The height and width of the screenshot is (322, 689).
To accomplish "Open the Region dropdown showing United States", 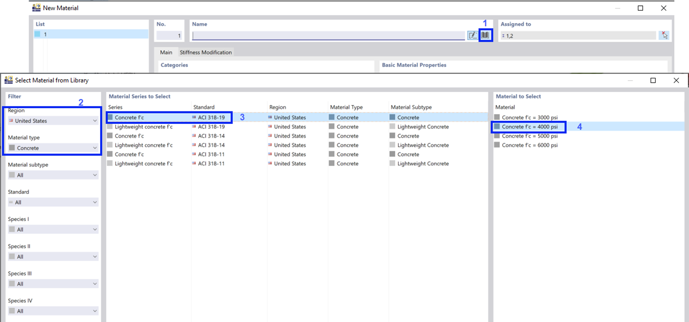I will (53, 121).
